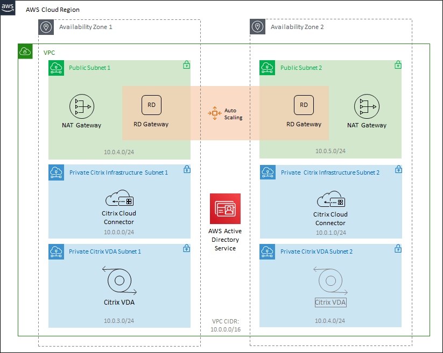Screen dimensions: 443x353
Task: Toggle the lock icon on Public Subnet 1
Action: (x=186, y=64)
